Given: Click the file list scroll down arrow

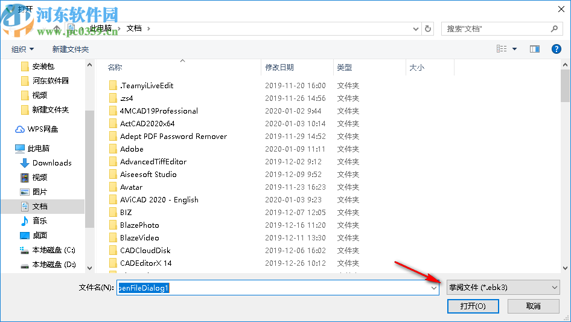Looking at the screenshot, I should point(565,268).
